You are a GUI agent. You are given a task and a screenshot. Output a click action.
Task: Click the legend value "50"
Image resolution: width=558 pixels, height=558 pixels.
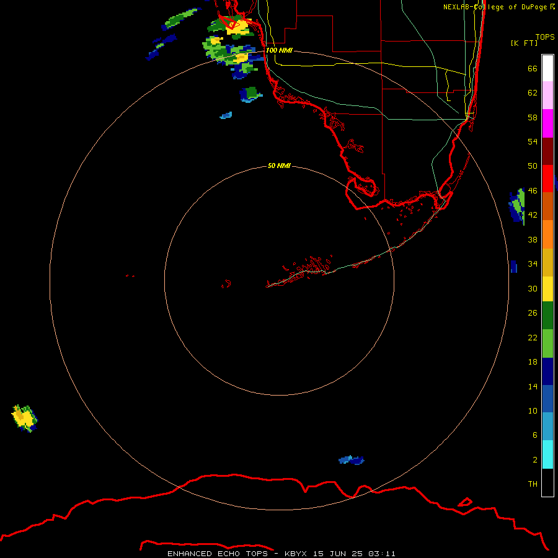[533, 166]
